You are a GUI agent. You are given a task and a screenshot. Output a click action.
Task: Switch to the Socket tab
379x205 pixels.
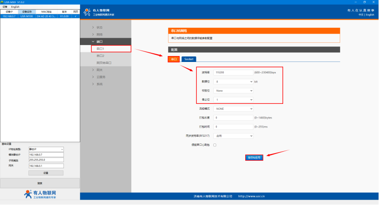point(189,59)
